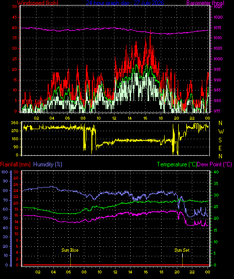Viewport: 234px width, 279px height.
Task: Click the 06 hour label under bottom chart
Action: point(69,272)
